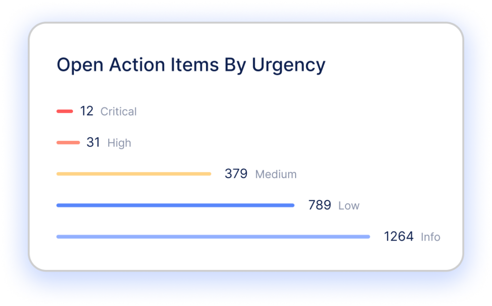The image size is (492, 306).
Task: Click the Info count 1264
Action: click(x=398, y=237)
